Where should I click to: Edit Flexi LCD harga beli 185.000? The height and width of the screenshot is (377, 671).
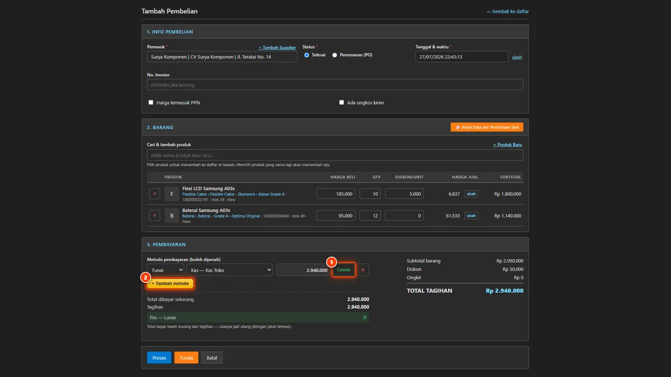336,194
